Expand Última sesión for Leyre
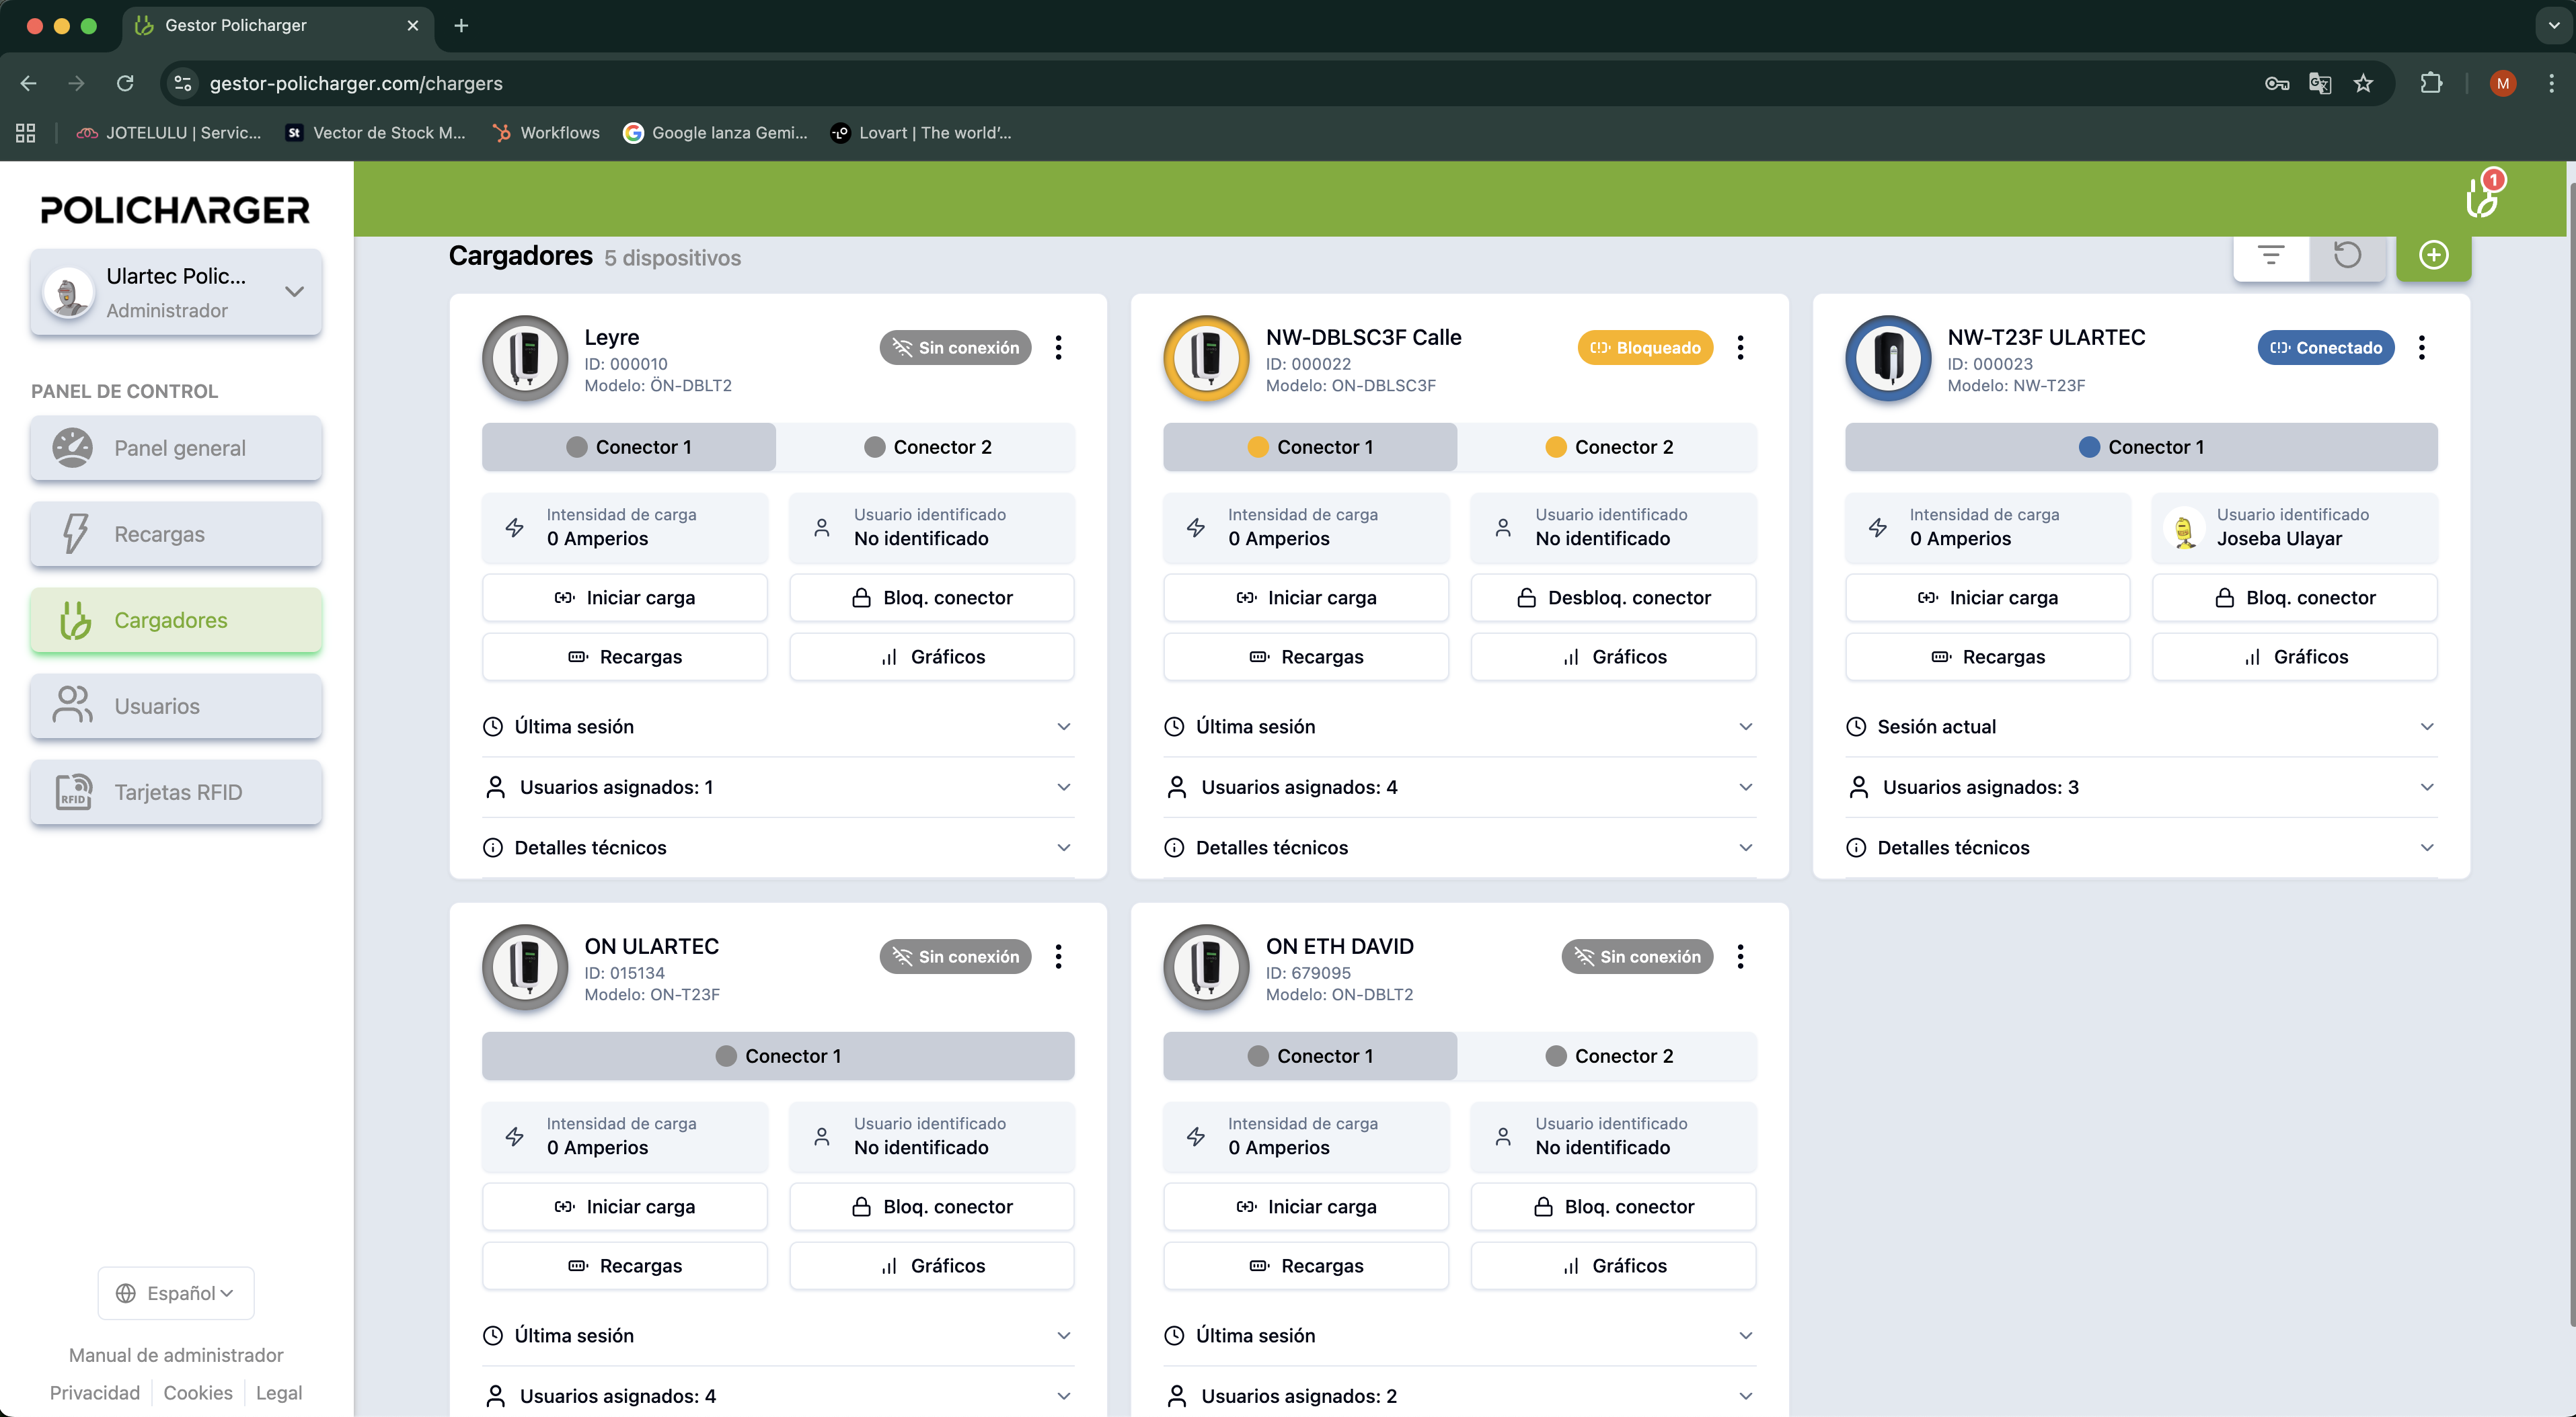The image size is (2576, 1417). pos(778,727)
